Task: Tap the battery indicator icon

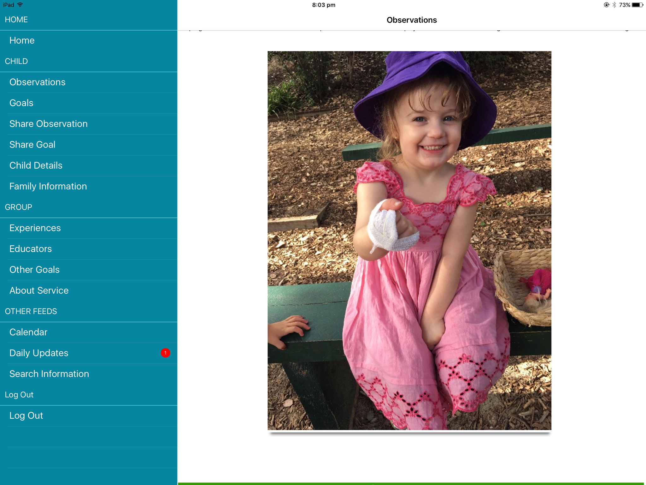Action: 637,5
